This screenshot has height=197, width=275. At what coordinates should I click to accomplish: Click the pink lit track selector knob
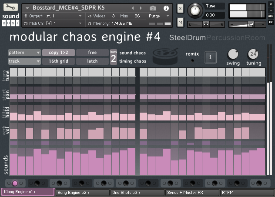click(x=15, y=184)
